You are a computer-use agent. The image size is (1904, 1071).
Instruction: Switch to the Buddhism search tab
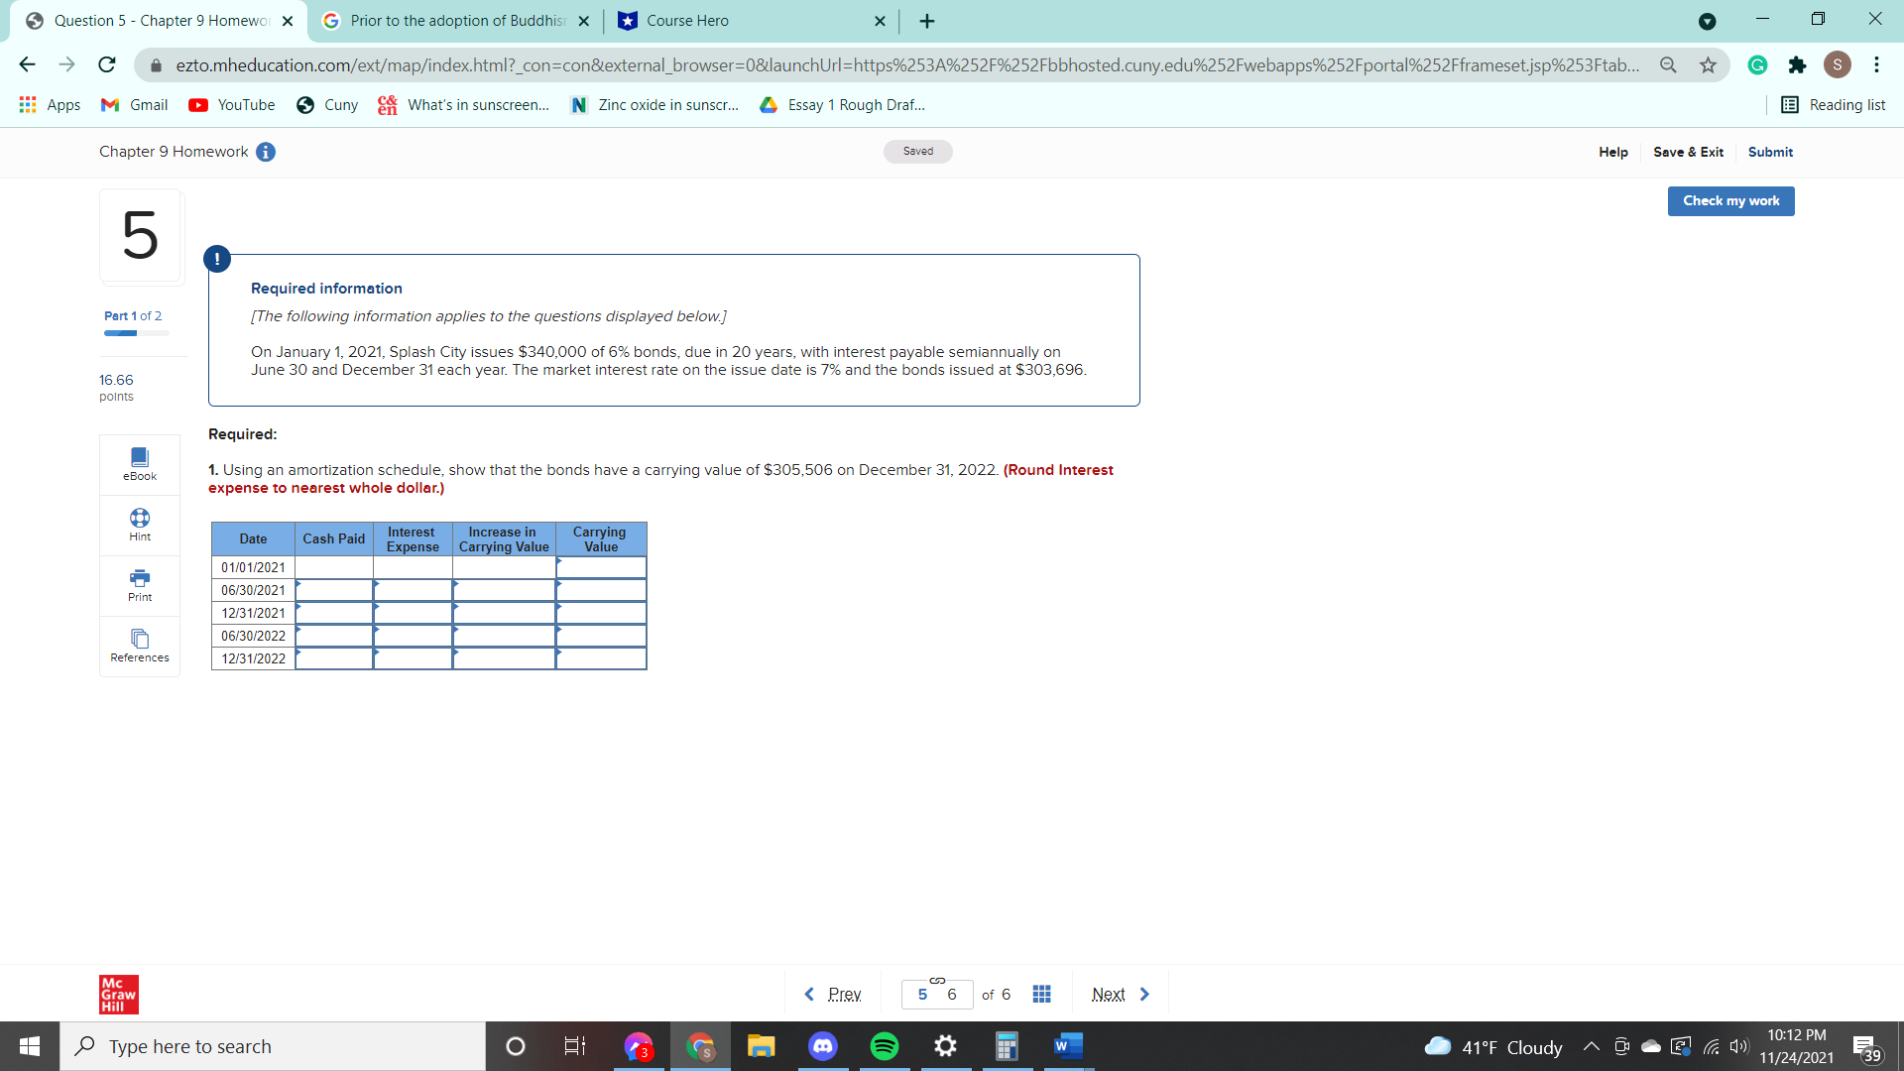(451, 20)
